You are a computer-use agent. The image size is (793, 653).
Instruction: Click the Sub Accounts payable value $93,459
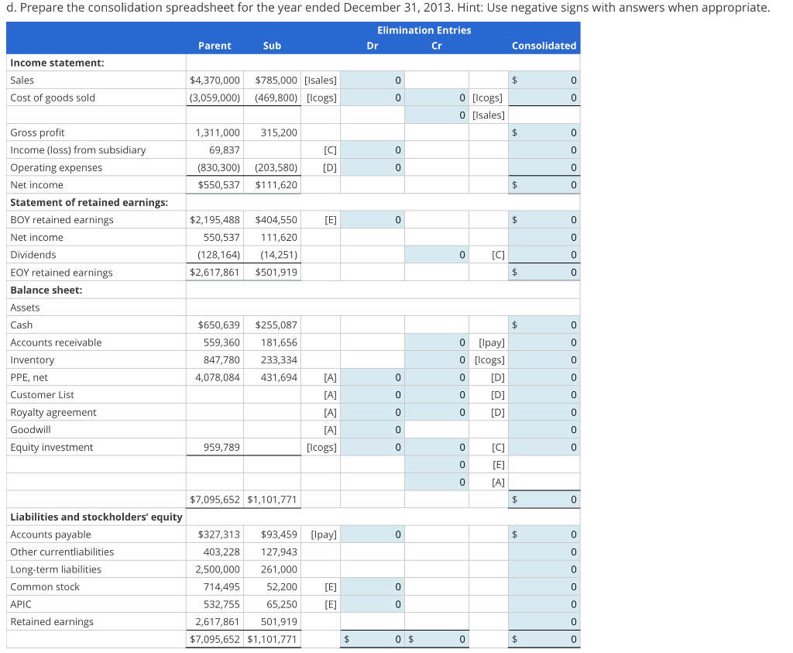point(279,534)
